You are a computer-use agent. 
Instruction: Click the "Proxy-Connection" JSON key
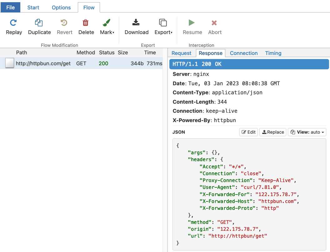(x=226, y=180)
